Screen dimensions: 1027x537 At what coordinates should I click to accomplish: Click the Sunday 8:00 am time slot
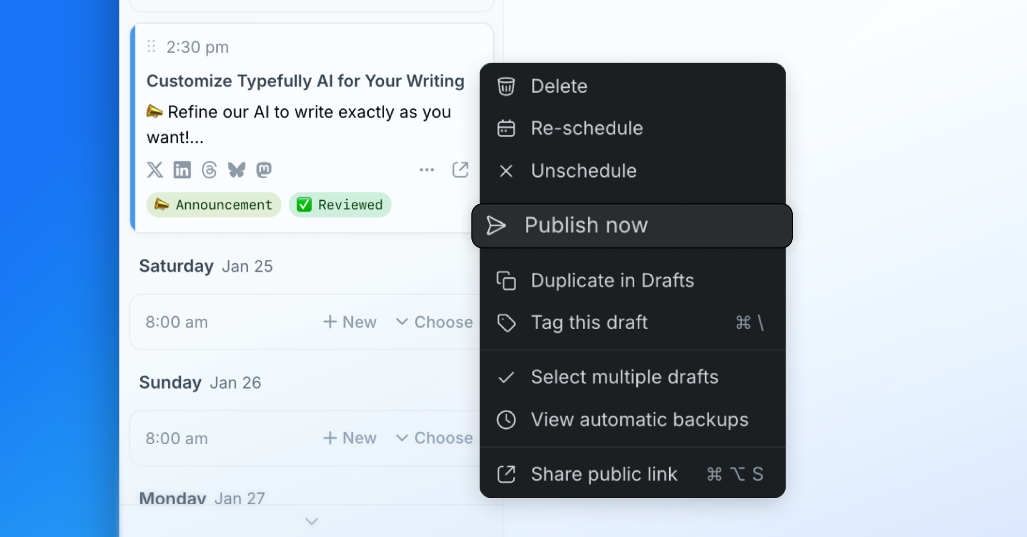pyautogui.click(x=177, y=438)
